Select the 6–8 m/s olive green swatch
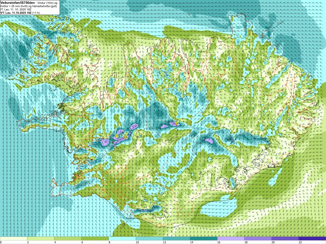This screenshot has width=326, height=244. tap(95, 239)
